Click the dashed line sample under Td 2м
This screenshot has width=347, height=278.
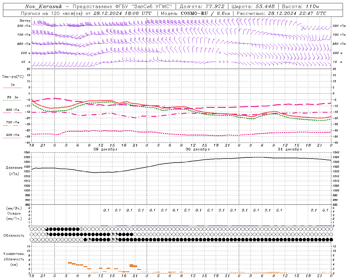pos(12,100)
